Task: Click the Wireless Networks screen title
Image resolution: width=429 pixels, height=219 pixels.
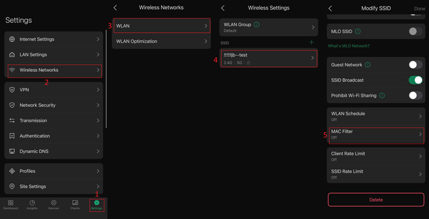Action: point(161,7)
